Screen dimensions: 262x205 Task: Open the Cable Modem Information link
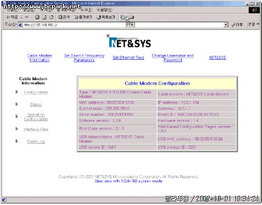point(39,58)
